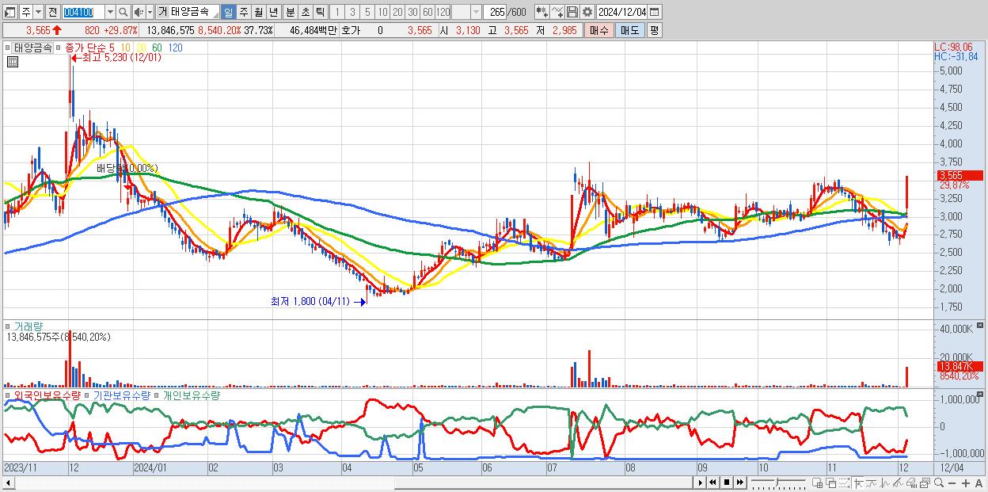Screen dimensions: 988x492
Task: Click the crosshair cursor tool icon
Action: point(858,482)
